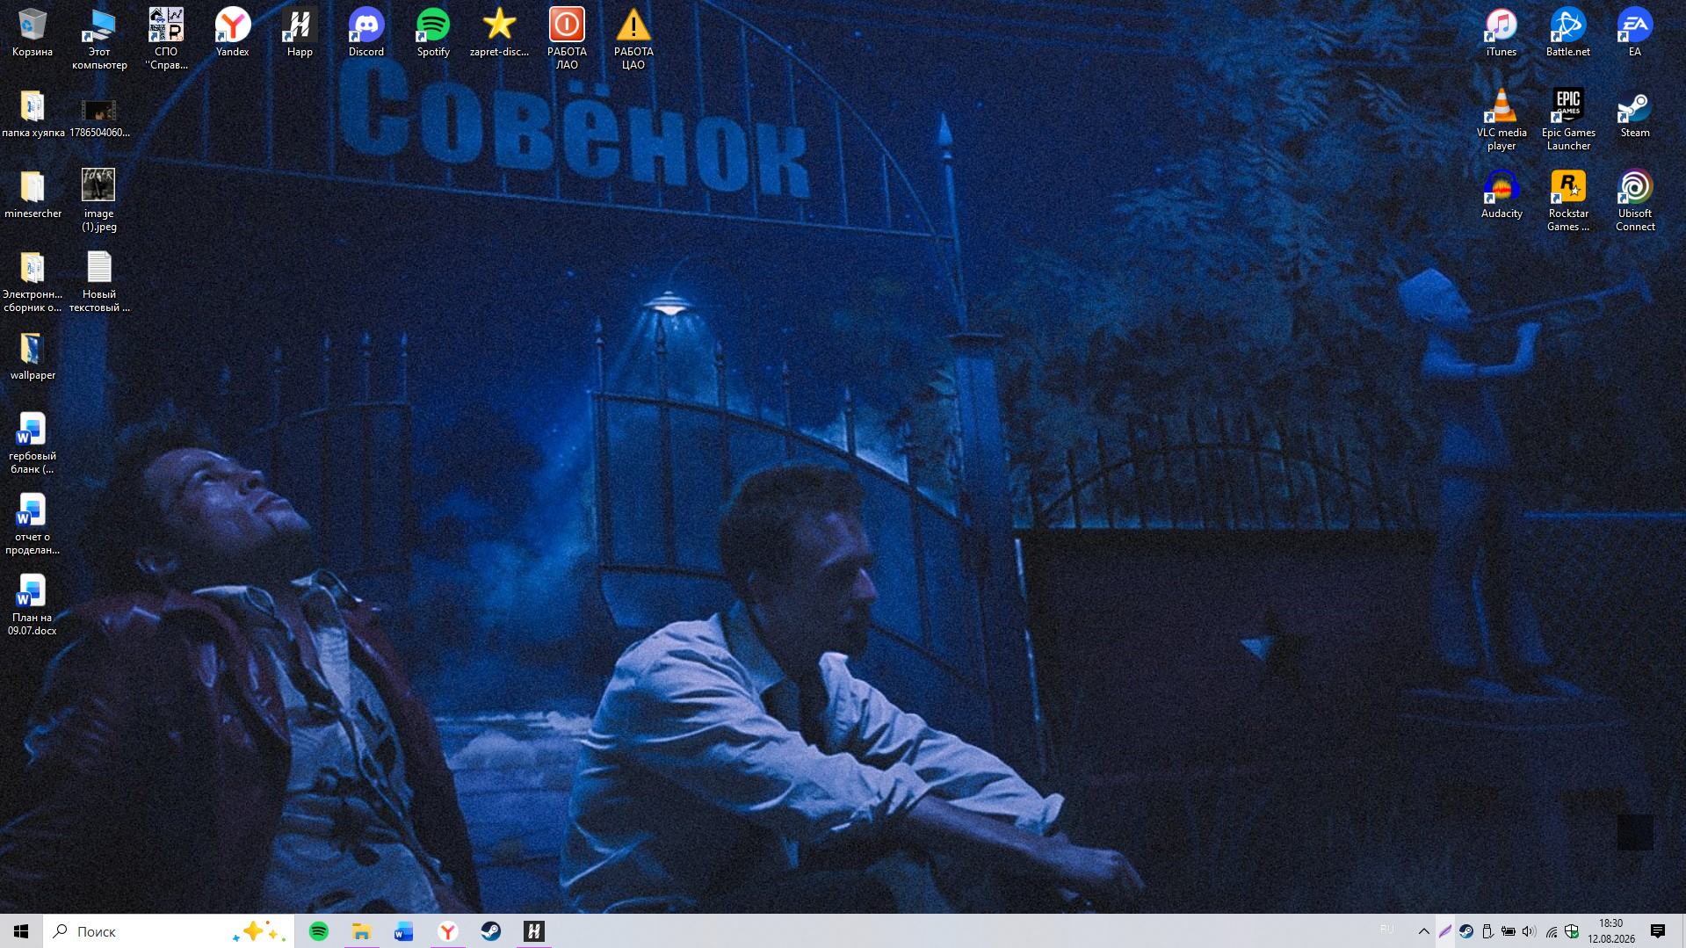
Task: Click the purple feather tray icon
Action: coord(1445,931)
